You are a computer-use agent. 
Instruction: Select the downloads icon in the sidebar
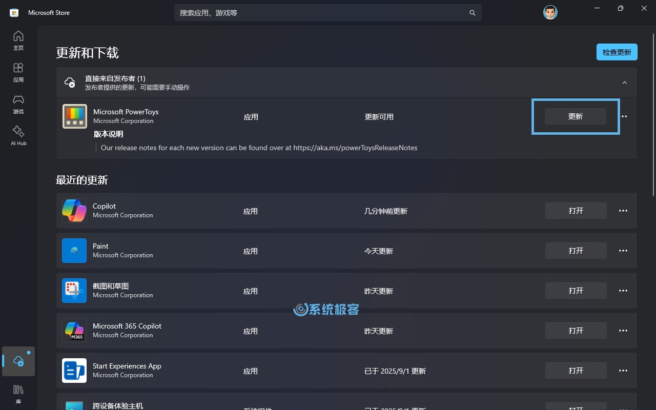pos(18,361)
